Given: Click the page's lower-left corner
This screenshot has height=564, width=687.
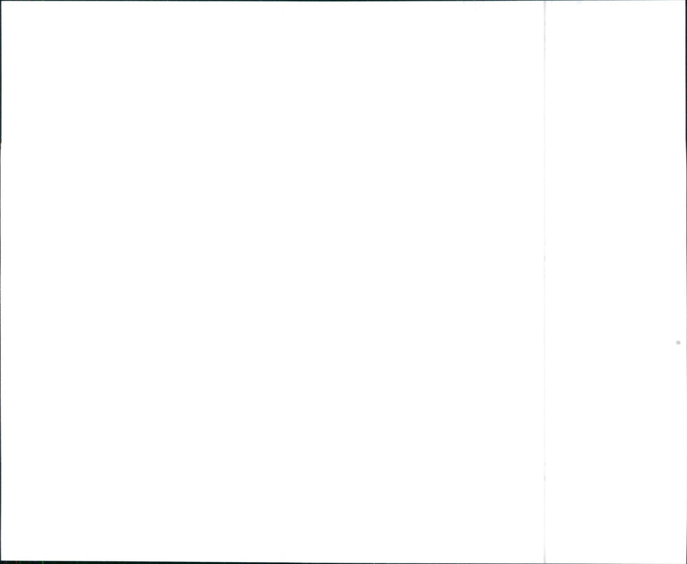Looking at the screenshot, I should point(1,562).
